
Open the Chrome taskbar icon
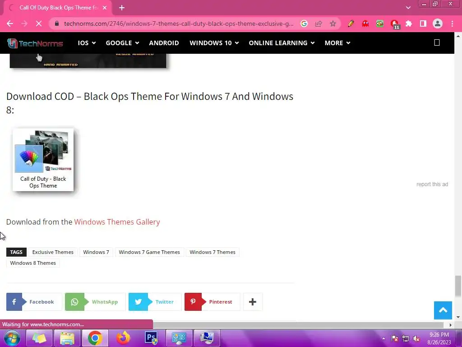95,338
